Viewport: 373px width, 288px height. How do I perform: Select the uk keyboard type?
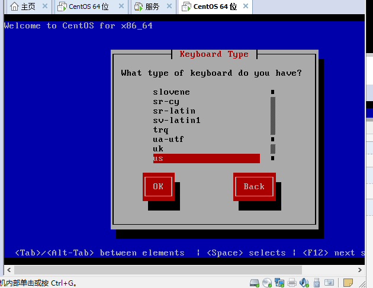click(x=206, y=149)
